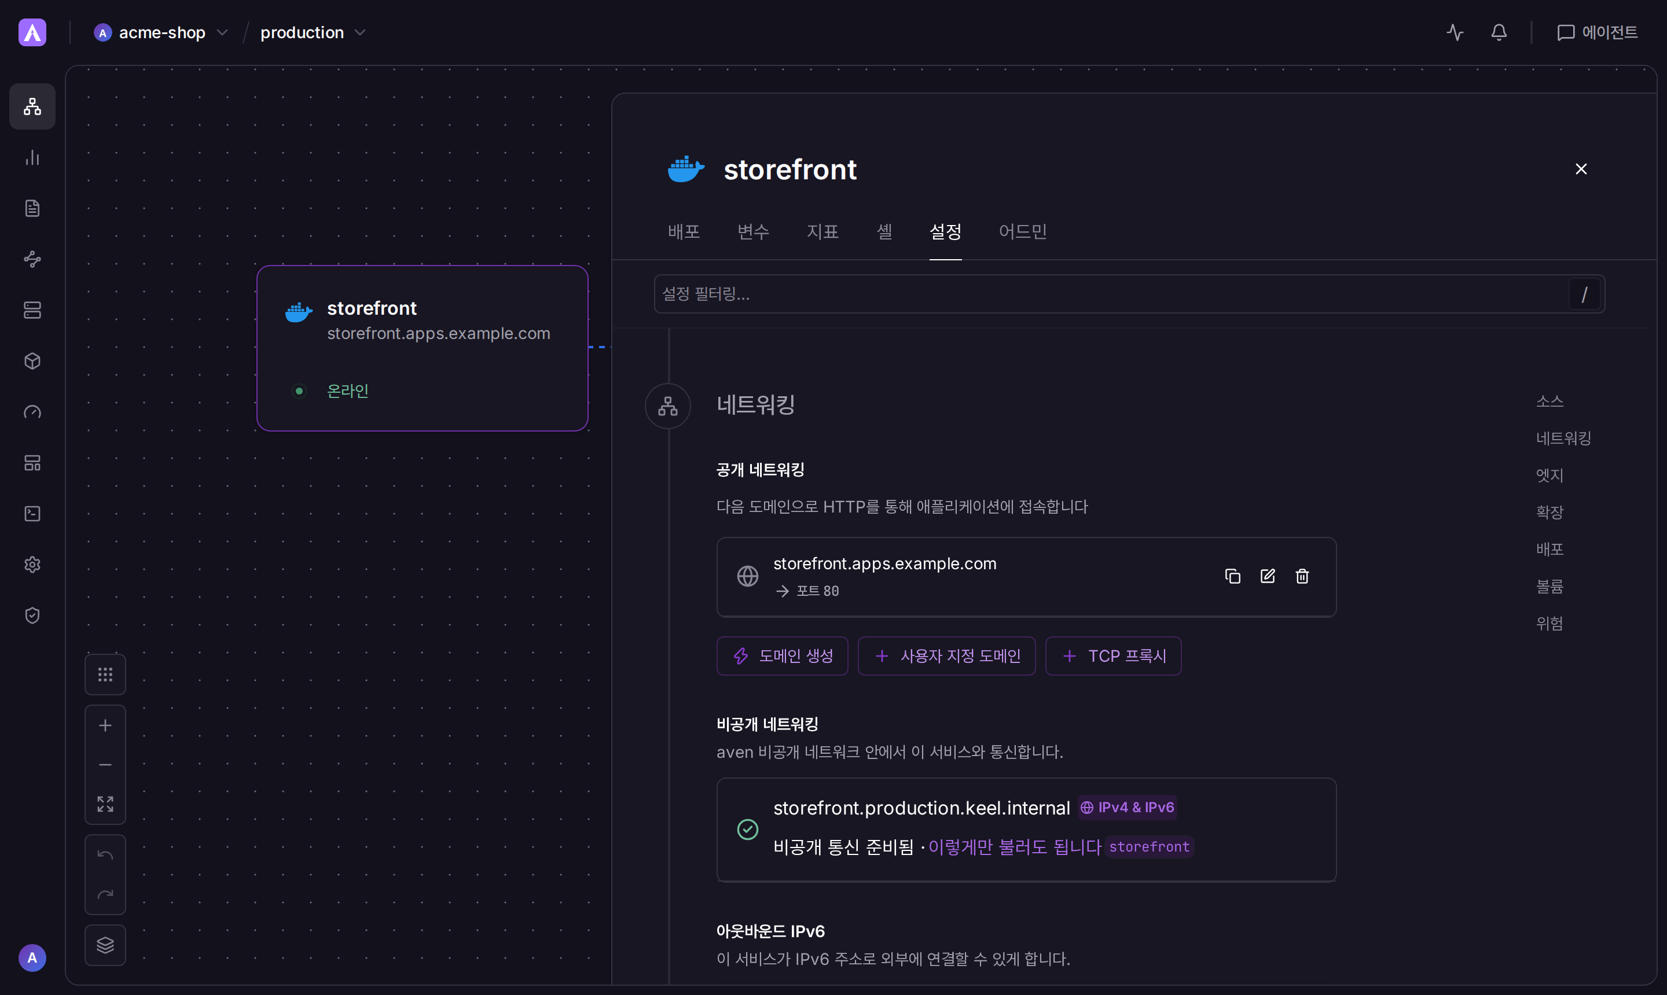
Task: Open the user avatar at bottom left
Action: 32,957
